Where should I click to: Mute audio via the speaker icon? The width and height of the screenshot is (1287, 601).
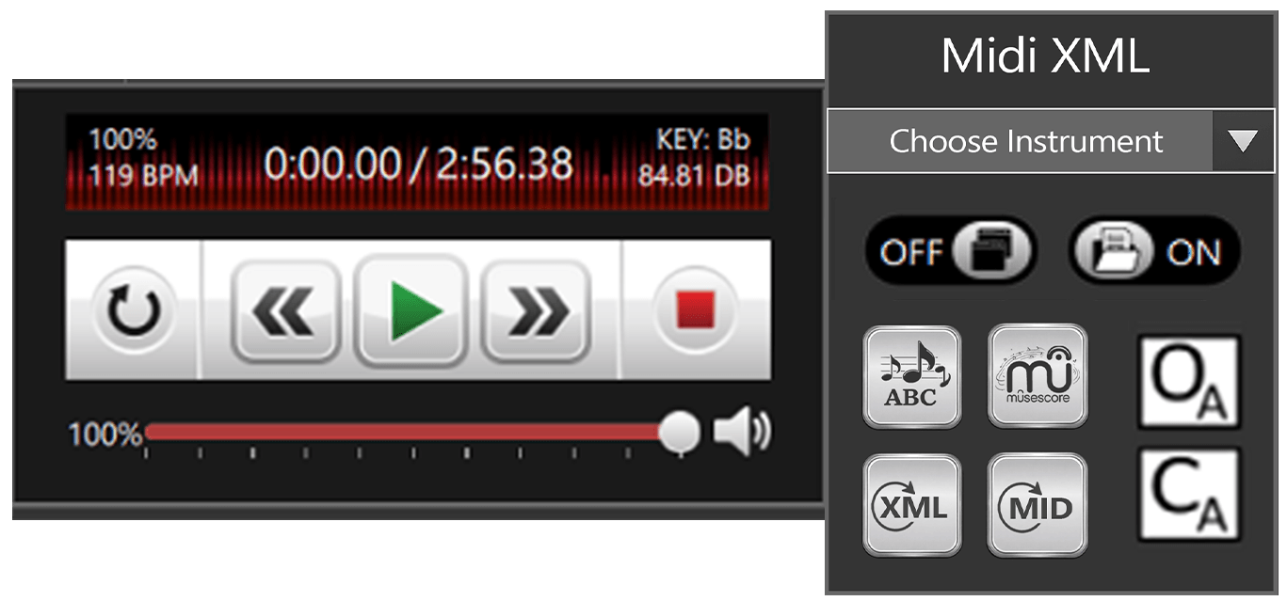click(741, 433)
